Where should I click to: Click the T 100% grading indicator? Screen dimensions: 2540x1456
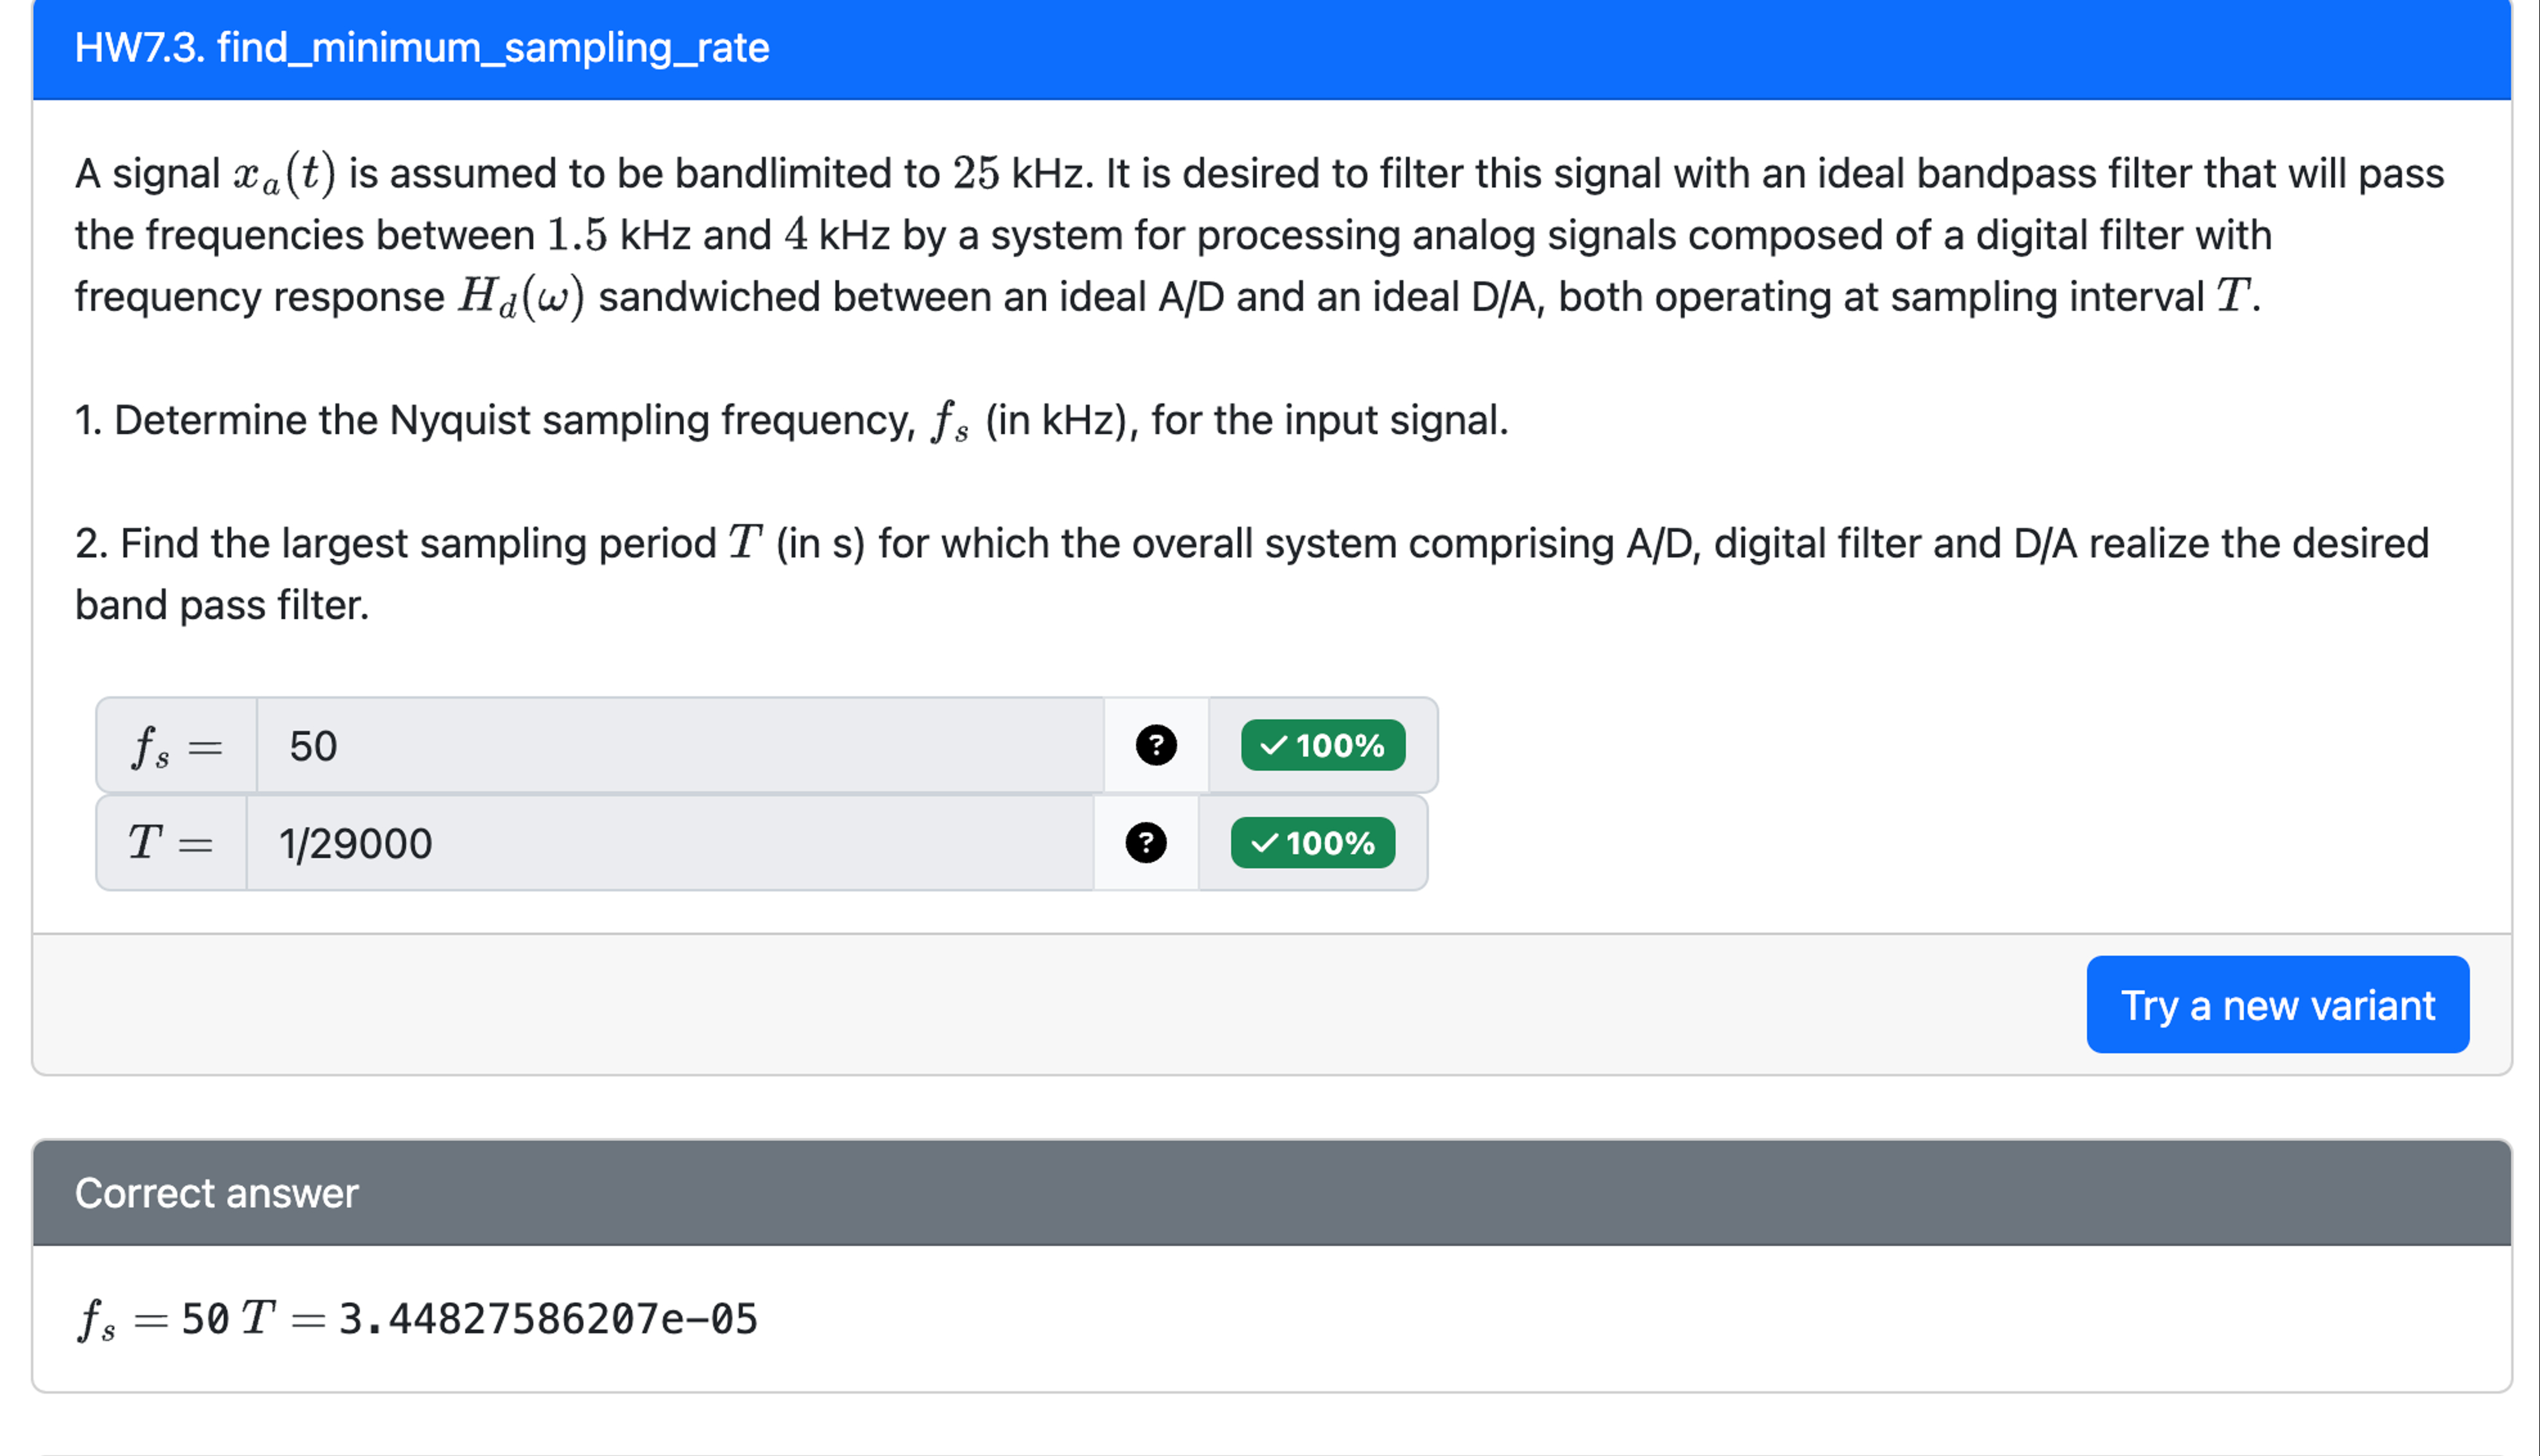1313,843
